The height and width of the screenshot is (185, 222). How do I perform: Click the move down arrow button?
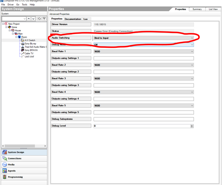33,18
